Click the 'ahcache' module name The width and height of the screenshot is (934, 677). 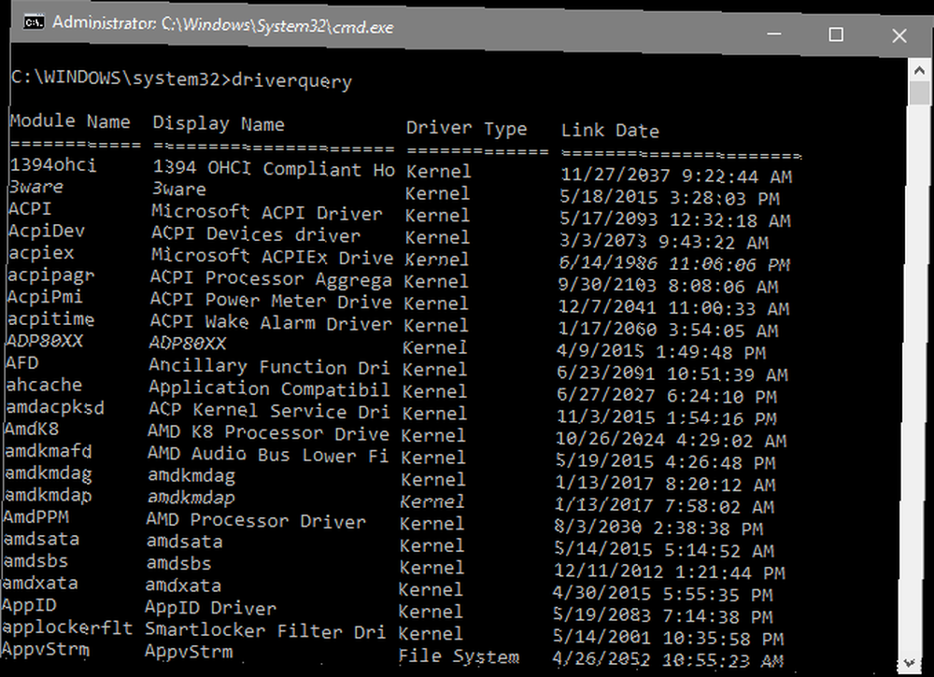[x=44, y=386]
